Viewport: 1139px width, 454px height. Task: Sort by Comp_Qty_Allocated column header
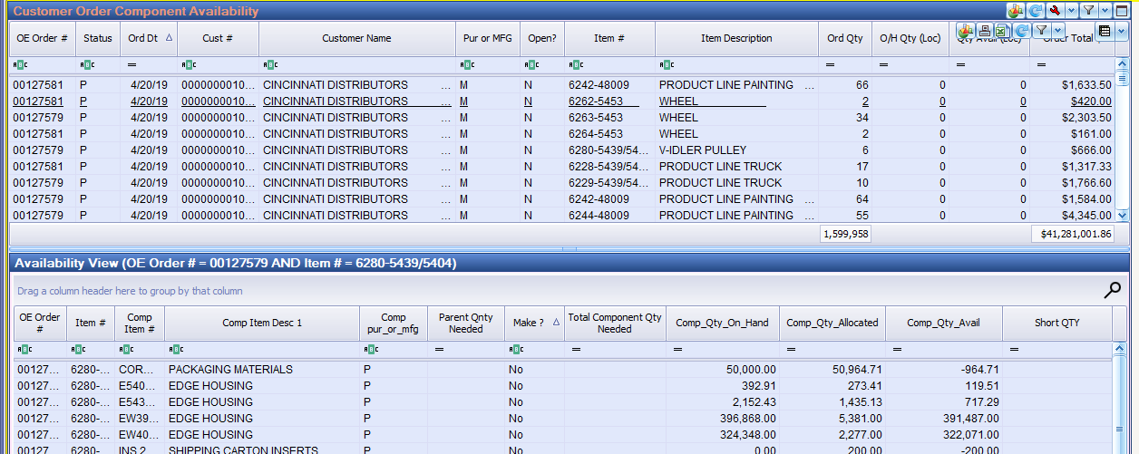[x=832, y=324]
